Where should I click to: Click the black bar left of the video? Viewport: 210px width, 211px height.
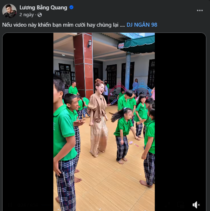[28, 121]
